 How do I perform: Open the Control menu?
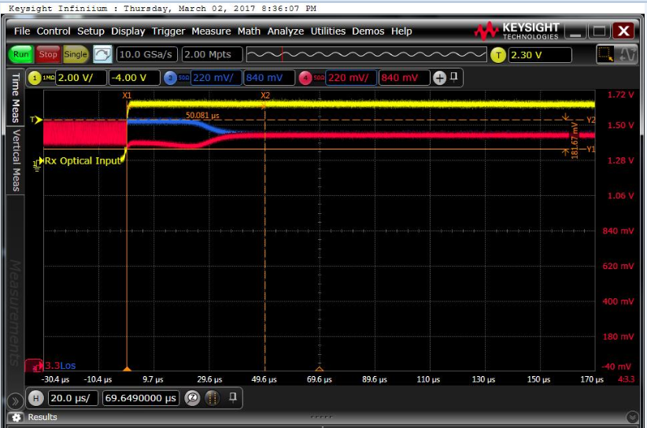click(x=54, y=31)
